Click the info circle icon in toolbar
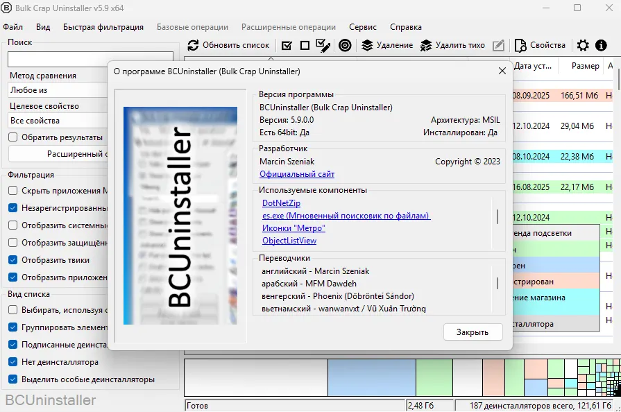Screen dimensions: 621x412 601,45
